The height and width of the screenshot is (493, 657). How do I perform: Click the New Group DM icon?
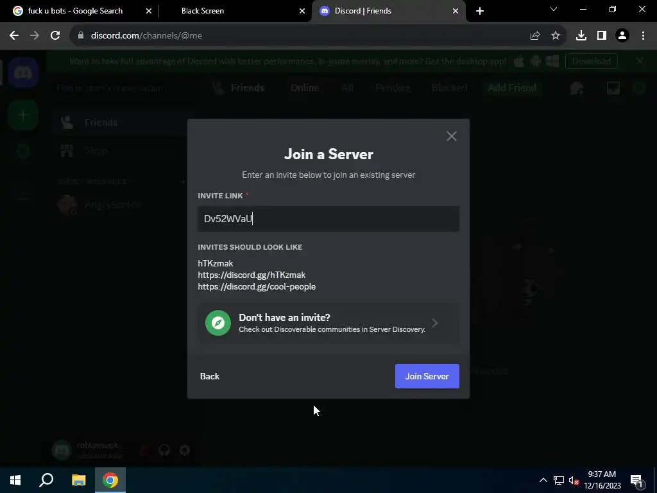pos(577,88)
